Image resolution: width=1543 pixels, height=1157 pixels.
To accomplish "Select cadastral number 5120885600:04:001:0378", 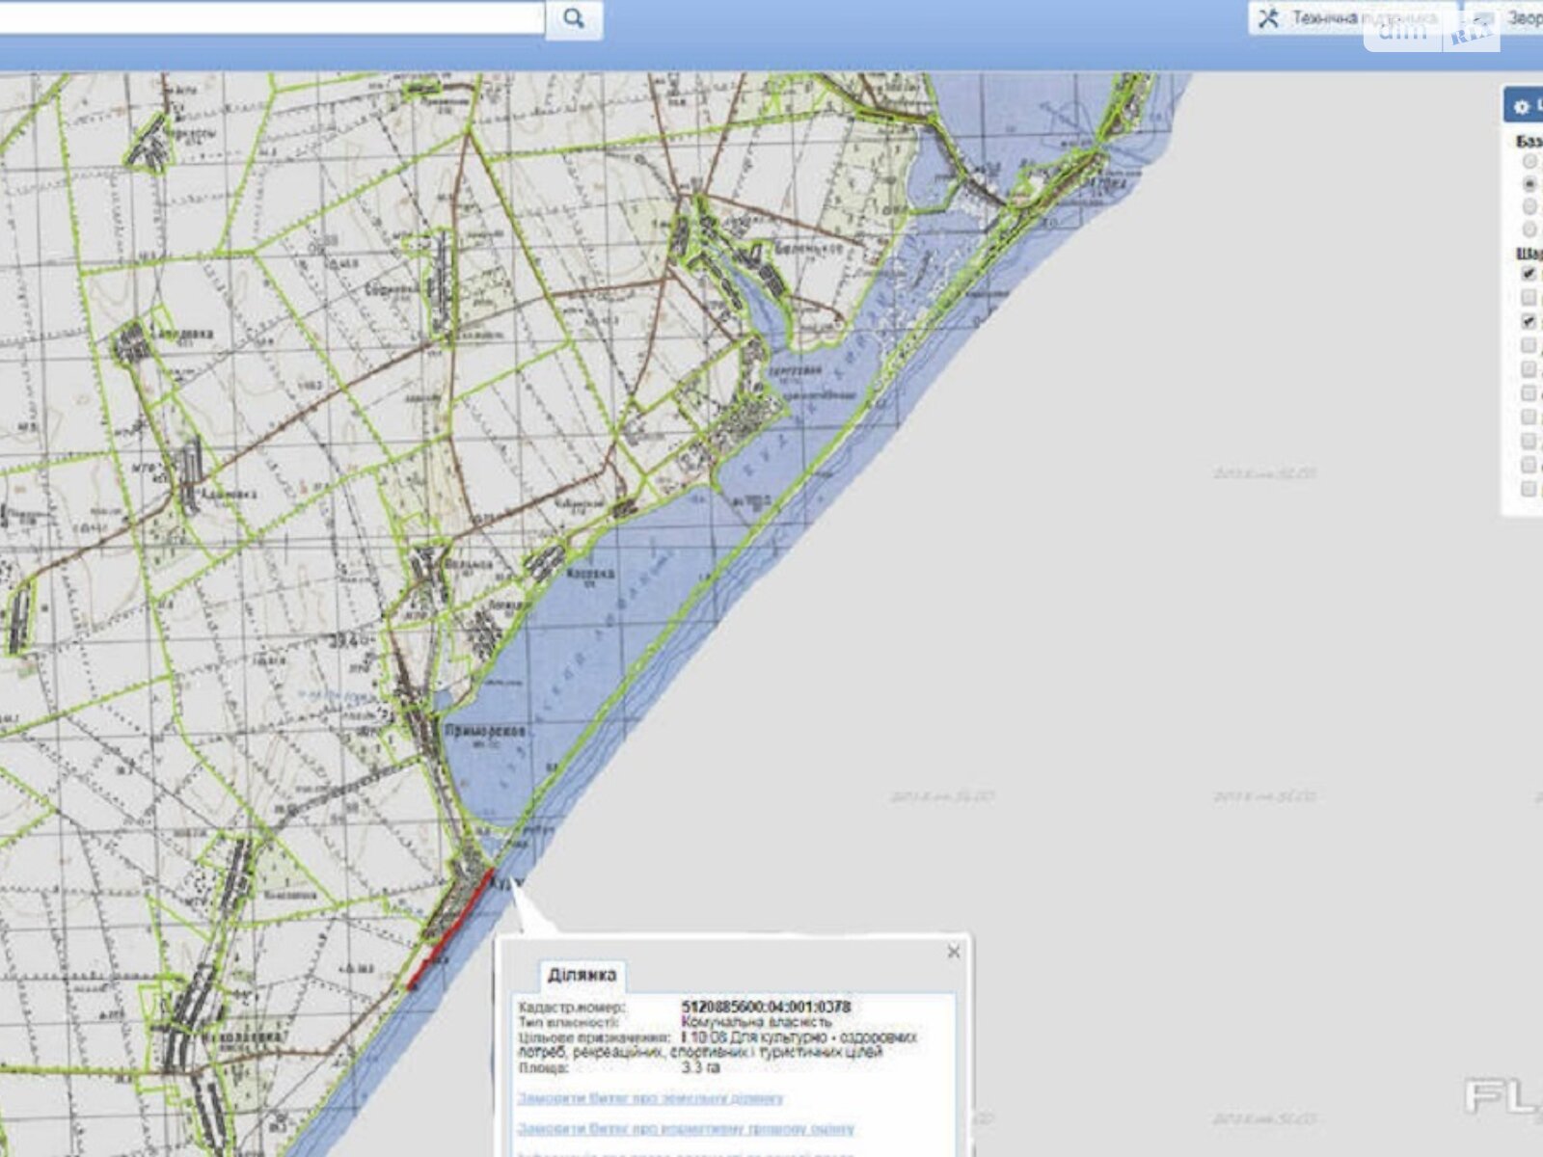I will 766,1007.
